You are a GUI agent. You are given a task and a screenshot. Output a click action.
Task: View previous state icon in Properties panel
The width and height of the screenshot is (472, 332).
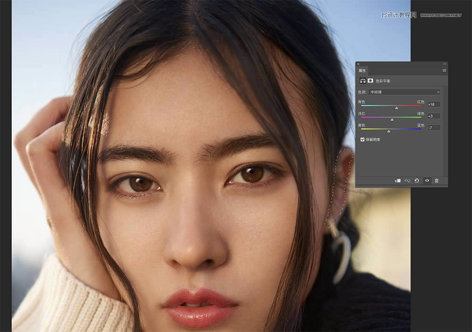(x=407, y=181)
